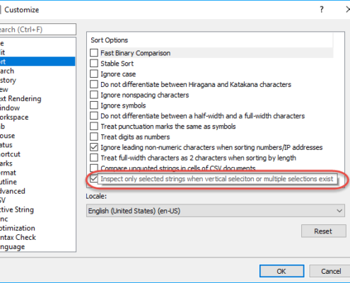The image size is (350, 283).
Task: Check the Ignore case option
Action: pyautogui.click(x=94, y=74)
